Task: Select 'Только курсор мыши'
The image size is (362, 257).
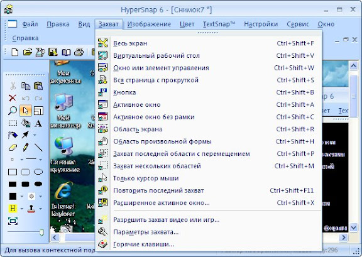Action: click(208, 178)
